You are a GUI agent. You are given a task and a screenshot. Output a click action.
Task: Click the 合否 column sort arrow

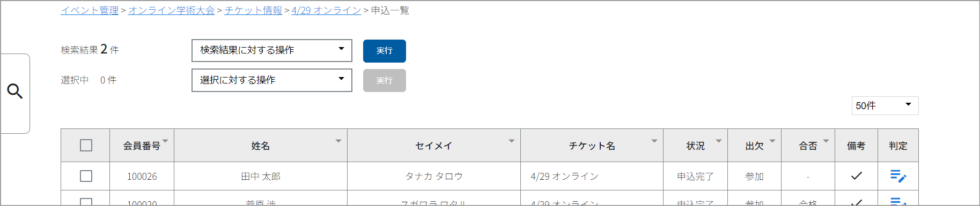(826, 141)
